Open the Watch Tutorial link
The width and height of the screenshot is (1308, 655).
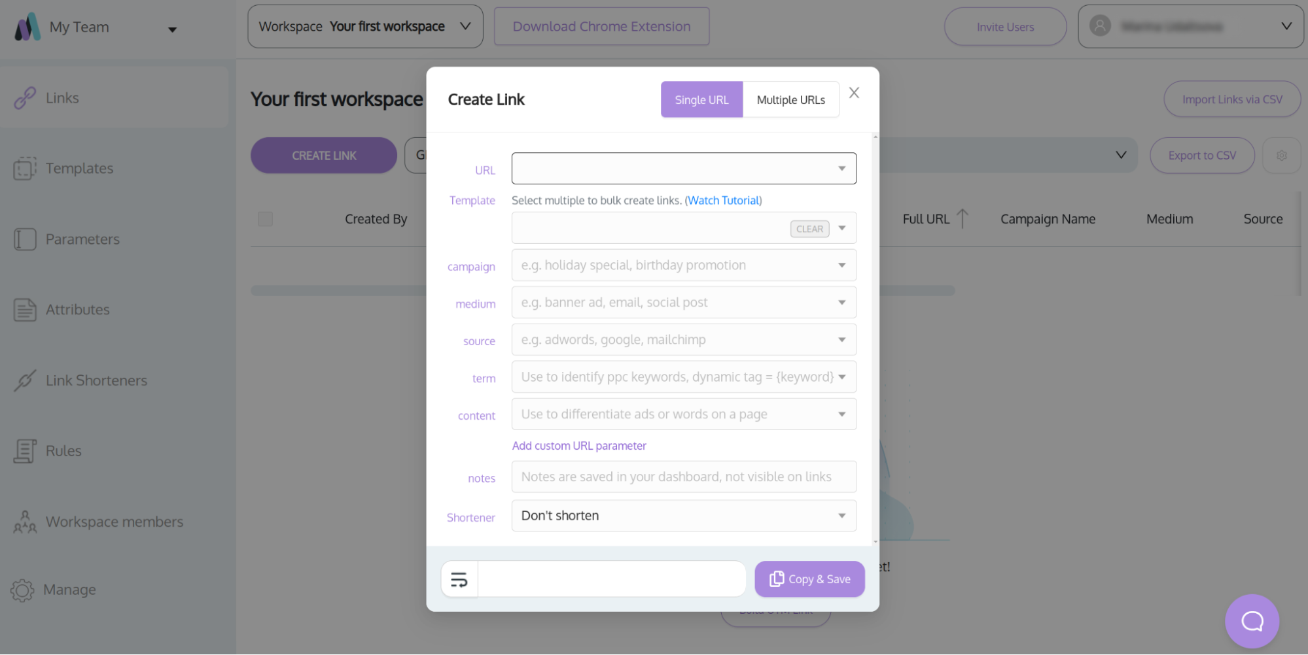[723, 201]
